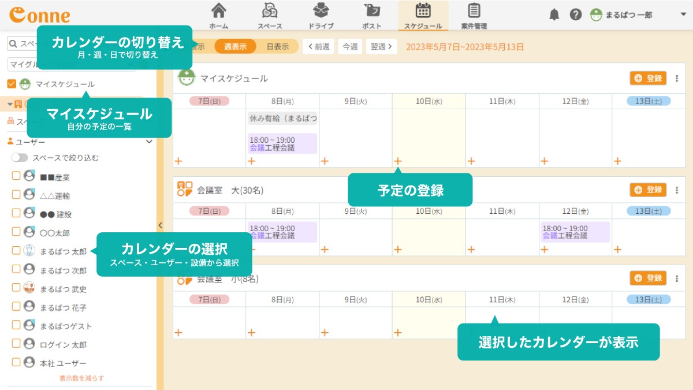Open the まるばつ一郎 account dropdown arrow
Image resolution: width=693 pixels, height=390 pixels.
coord(683,15)
